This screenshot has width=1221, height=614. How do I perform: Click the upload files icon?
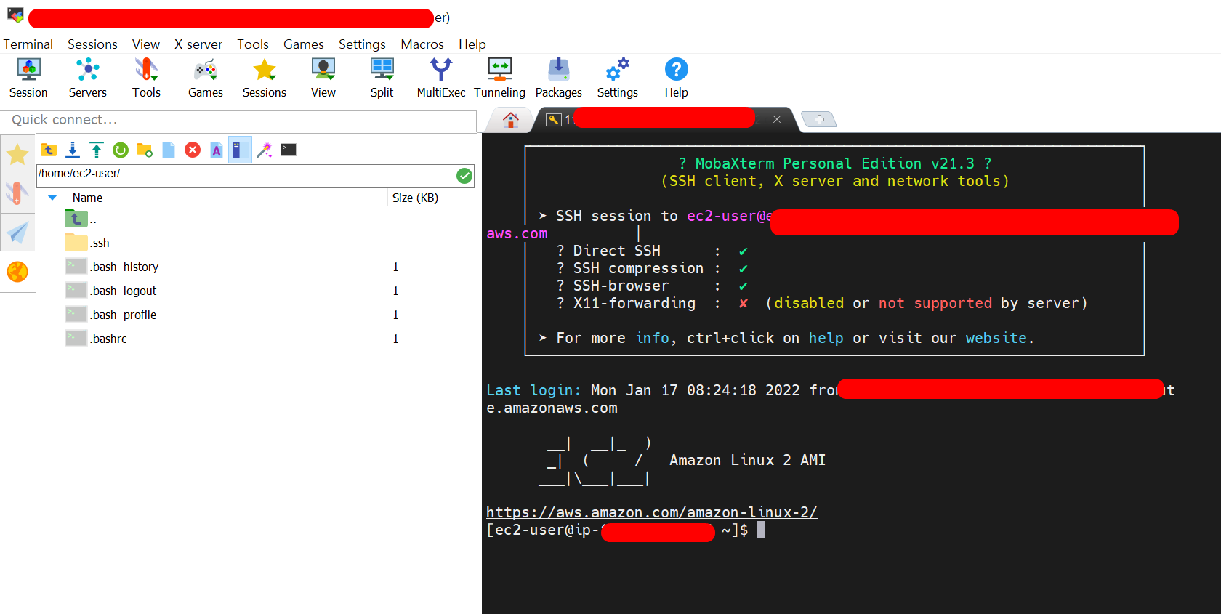(97, 150)
